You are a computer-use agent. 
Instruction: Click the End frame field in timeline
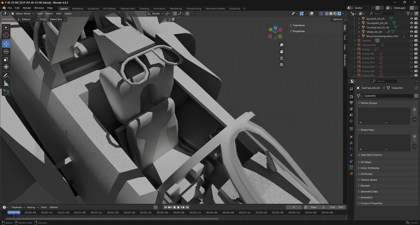pyautogui.click(x=337, y=207)
